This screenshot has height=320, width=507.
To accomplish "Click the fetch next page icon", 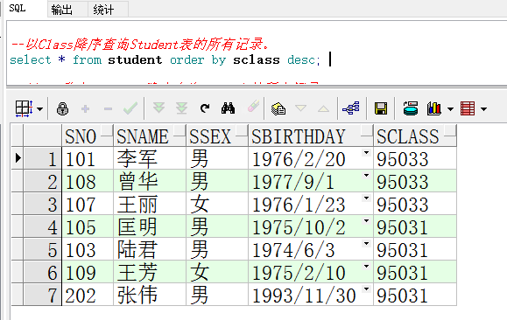I will (158, 108).
